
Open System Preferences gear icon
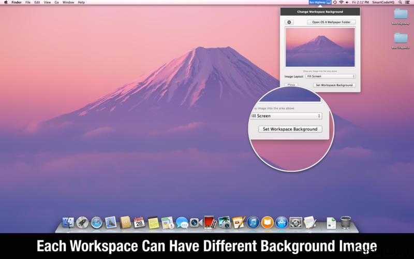pos(295,223)
